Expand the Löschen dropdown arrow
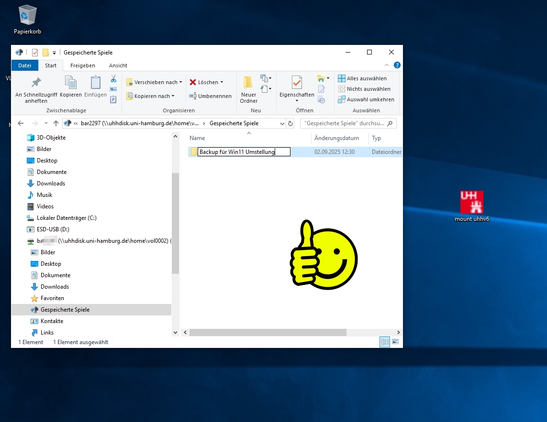547x422 pixels. (222, 82)
